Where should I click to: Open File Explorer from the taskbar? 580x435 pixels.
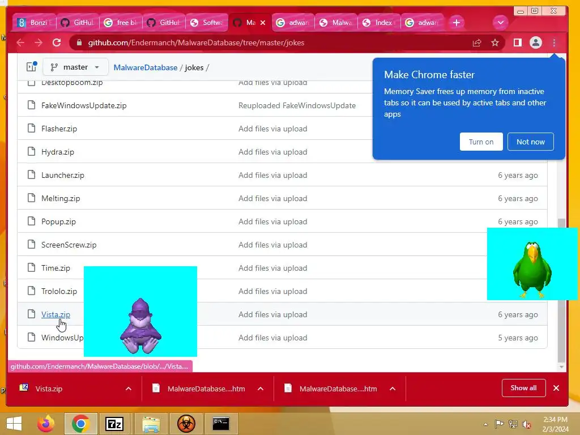pos(151,424)
